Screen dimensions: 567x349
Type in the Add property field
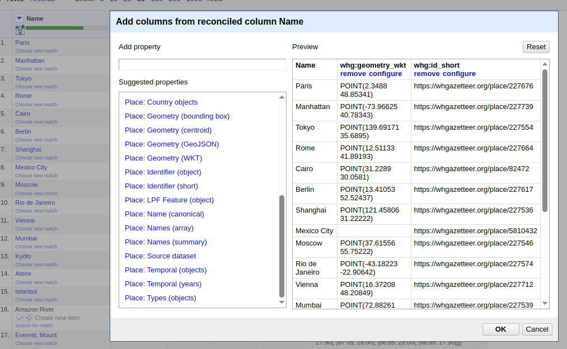tap(202, 65)
